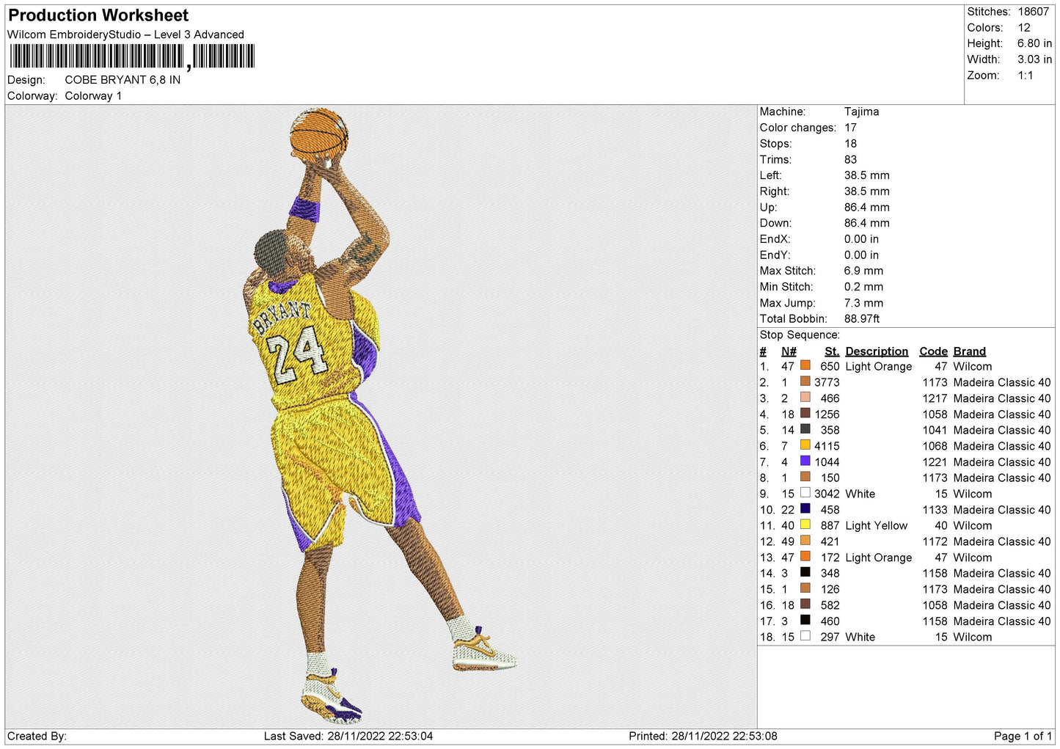1060x749 pixels.
Task: Click the Max Stitch value 6.9 mm
Action: click(863, 271)
